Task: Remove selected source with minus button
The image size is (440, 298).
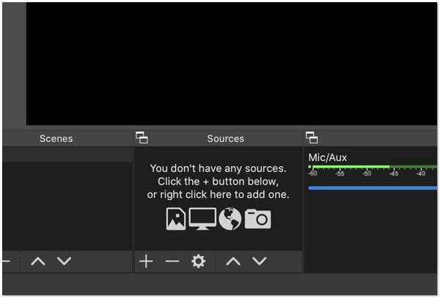Action: coord(172,261)
